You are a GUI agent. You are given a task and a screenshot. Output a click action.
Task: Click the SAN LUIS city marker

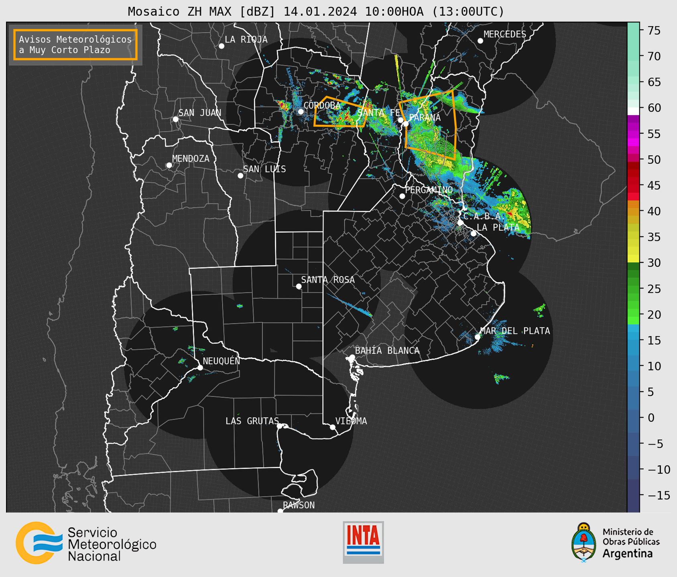(x=240, y=176)
